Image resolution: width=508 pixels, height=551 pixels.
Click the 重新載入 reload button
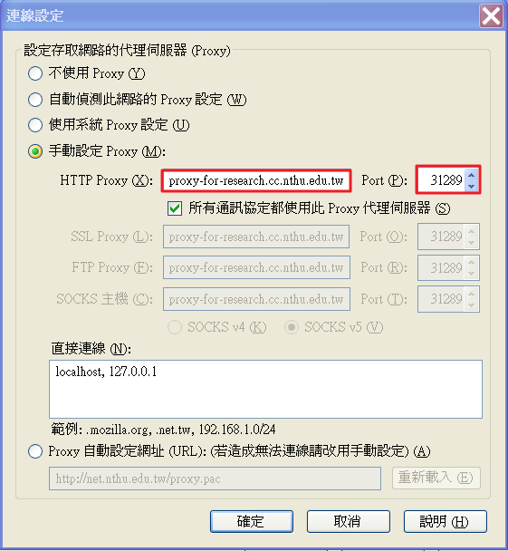[x=436, y=478]
